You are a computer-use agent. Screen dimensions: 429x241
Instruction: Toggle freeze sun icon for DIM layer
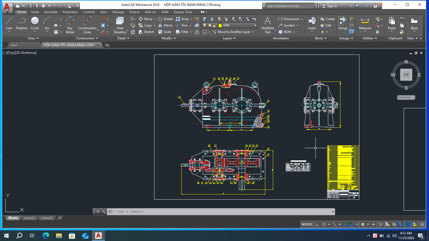pyautogui.click(x=210, y=25)
